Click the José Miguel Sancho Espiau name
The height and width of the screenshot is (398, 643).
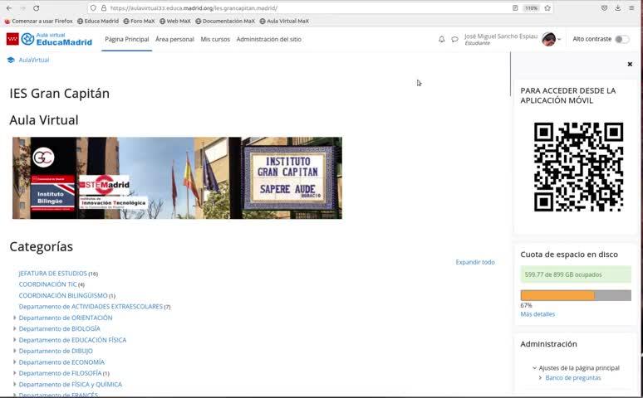501,36
